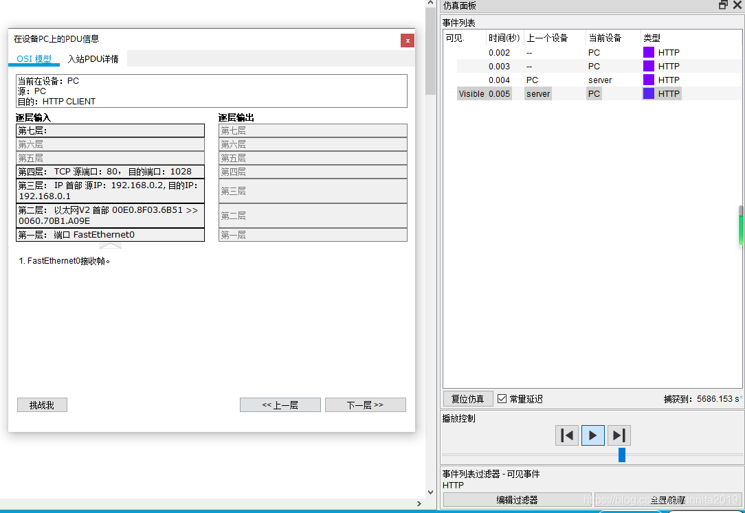Click the 全显/隐藏 button
The height and width of the screenshot is (513, 745).
pos(667,500)
